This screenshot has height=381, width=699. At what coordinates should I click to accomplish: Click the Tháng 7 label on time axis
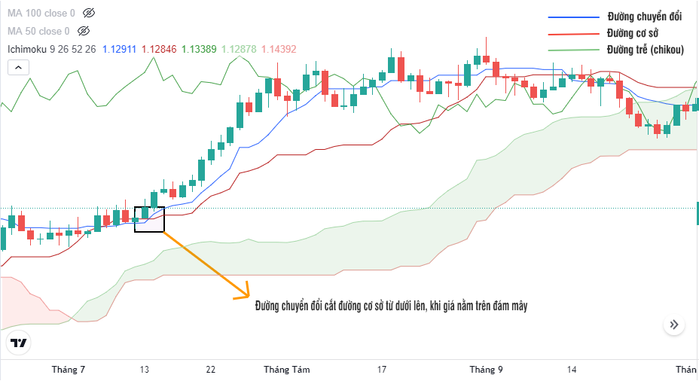[69, 370]
